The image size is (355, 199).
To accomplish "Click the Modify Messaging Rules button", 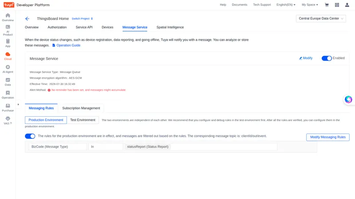I will click(327, 137).
